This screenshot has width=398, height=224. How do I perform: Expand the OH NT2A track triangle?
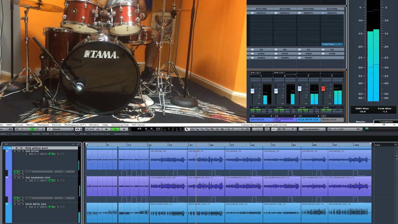tap(7, 151)
